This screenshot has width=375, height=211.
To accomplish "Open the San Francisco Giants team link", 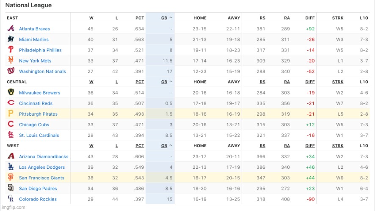I will (x=41, y=178).
